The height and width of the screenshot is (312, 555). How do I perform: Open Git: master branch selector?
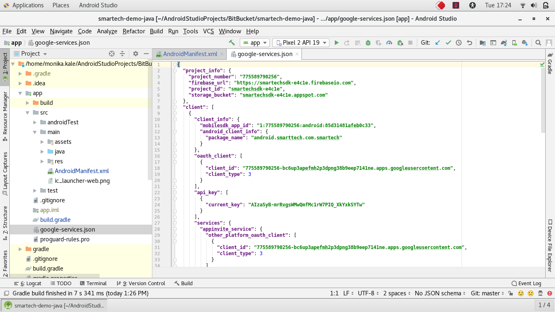[x=487, y=293]
